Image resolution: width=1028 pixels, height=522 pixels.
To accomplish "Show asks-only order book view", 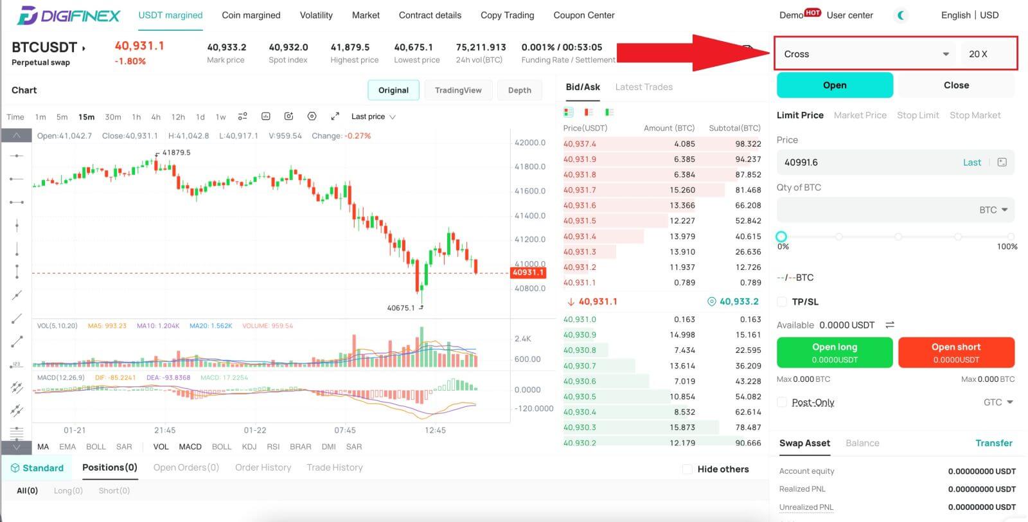I will (x=588, y=112).
